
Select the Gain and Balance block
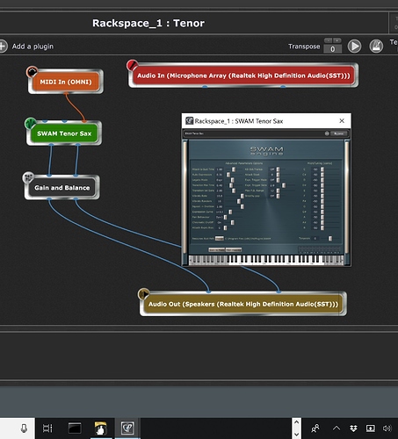[62, 188]
